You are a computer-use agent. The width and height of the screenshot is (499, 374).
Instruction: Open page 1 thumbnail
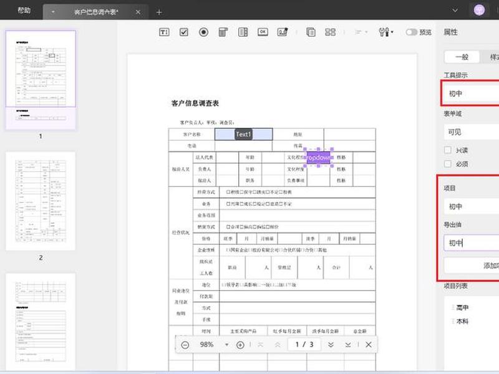41,80
